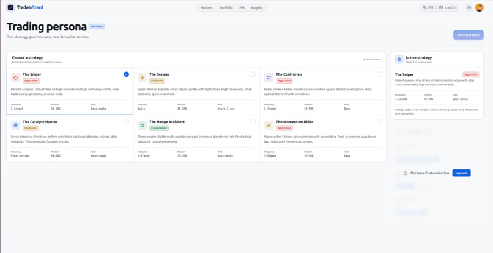Select The Catalyst Hunter radio button
Screen dimensions: 493x253
pyautogui.click(x=127, y=122)
